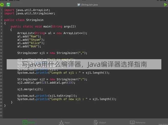Image resolution: width=168 pixels, height=125 pixels.
Task: Click the println "Length of sj1 : " line
Action: (63, 73)
